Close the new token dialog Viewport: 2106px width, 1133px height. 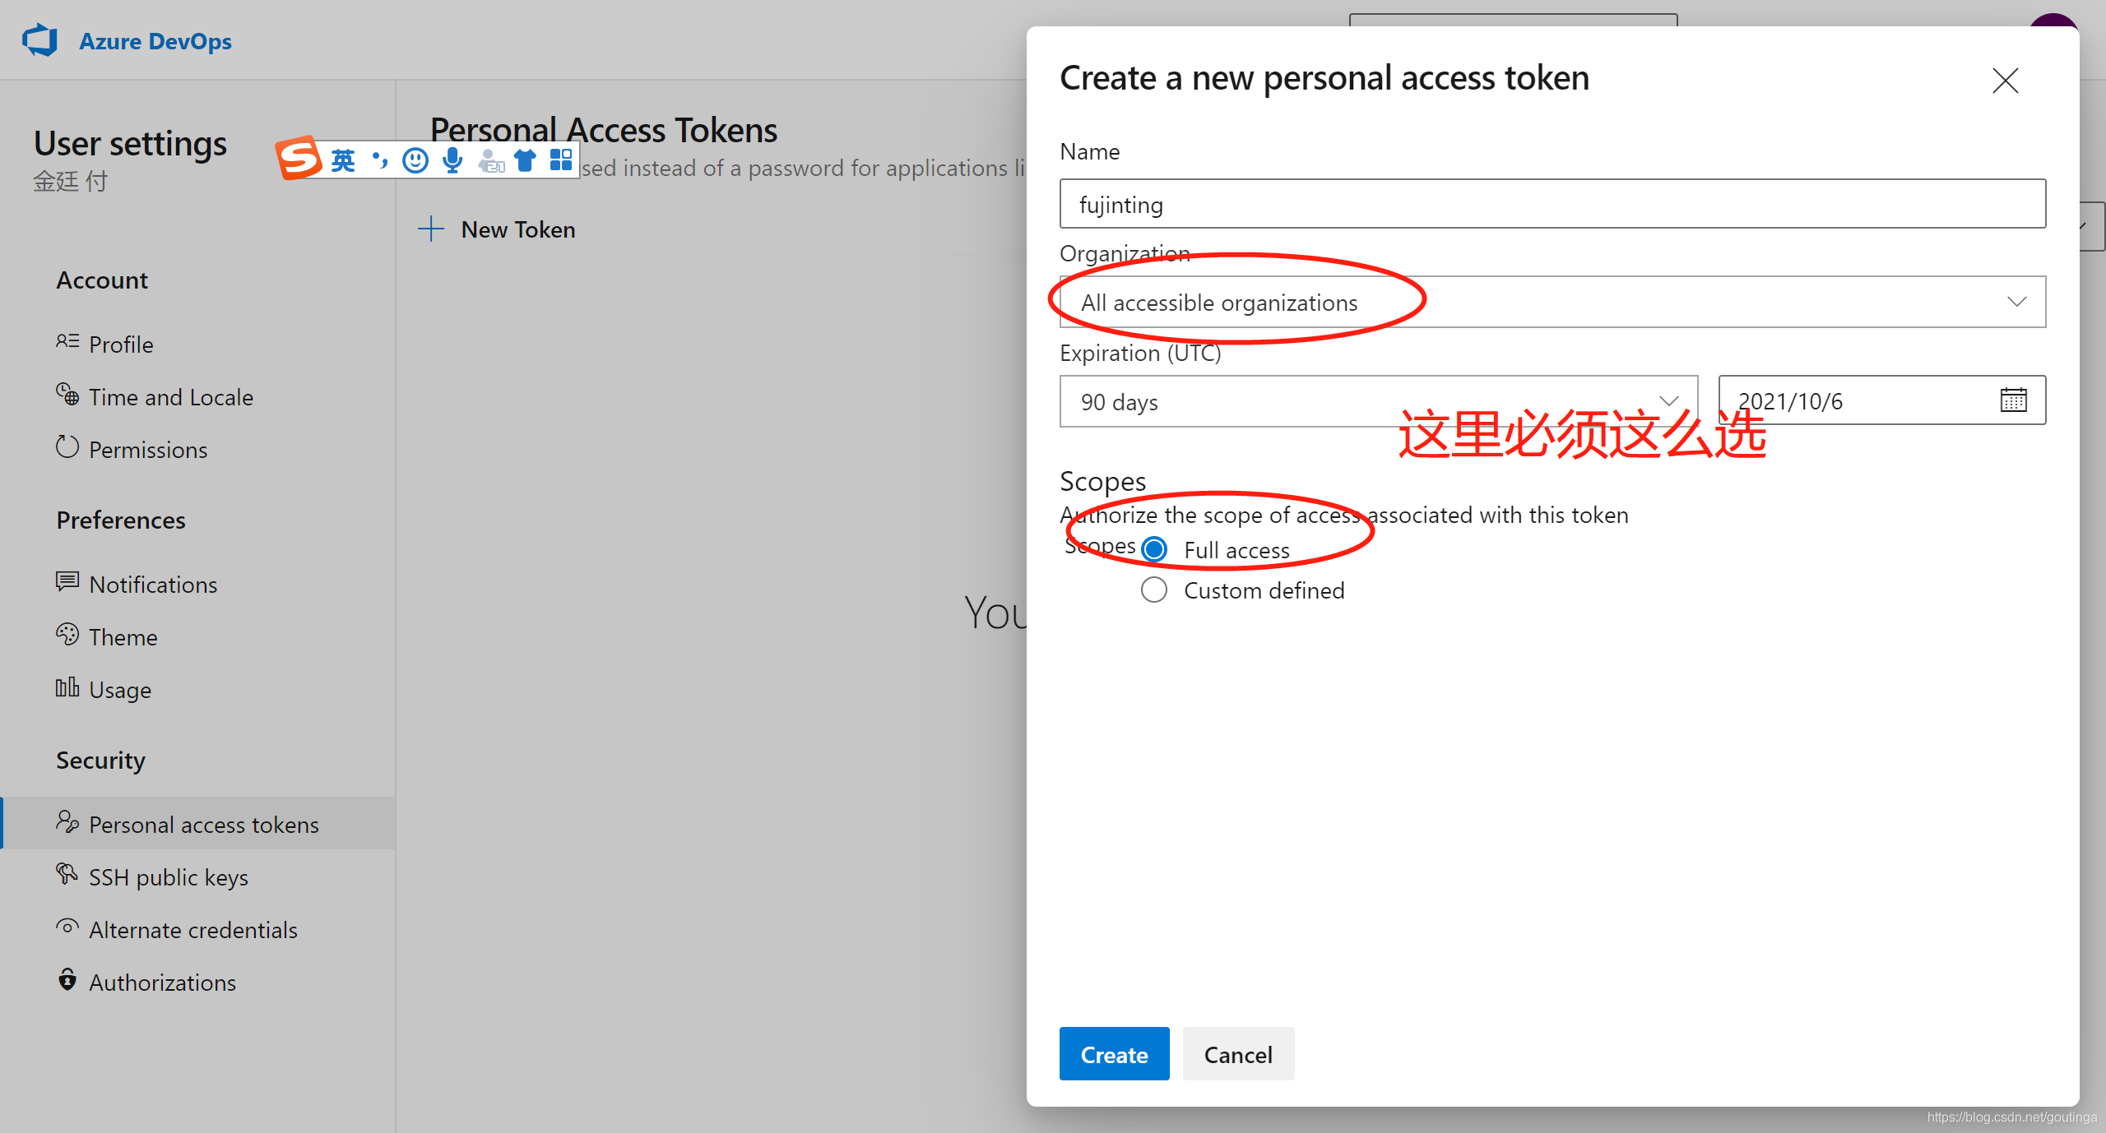click(x=2005, y=81)
